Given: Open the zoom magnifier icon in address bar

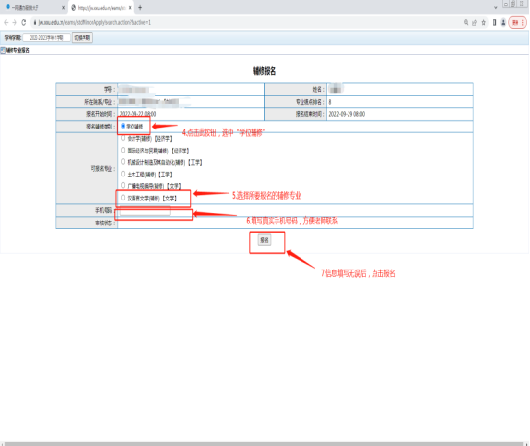Looking at the screenshot, I should [466, 22].
